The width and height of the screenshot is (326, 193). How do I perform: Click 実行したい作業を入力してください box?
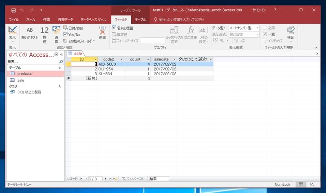tap(181, 20)
